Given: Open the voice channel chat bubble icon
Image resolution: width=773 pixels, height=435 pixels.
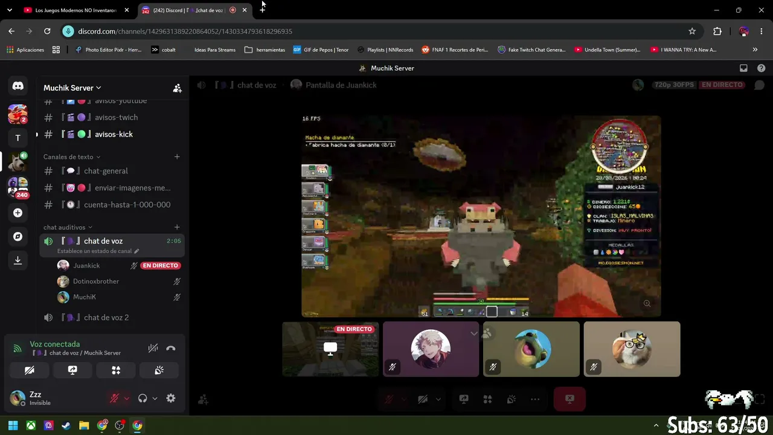Looking at the screenshot, I should click(x=760, y=85).
